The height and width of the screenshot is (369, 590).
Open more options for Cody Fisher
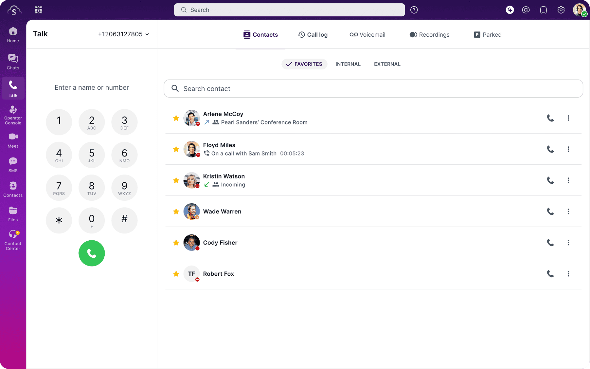(568, 243)
